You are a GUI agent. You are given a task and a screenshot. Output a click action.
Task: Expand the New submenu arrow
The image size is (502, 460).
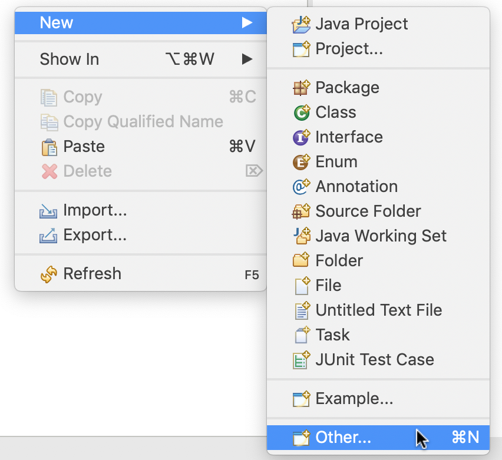point(247,23)
